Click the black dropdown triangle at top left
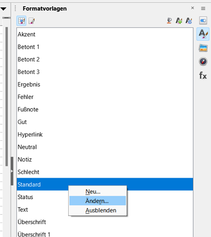The width and height of the screenshot is (211, 237). coord(3,8)
